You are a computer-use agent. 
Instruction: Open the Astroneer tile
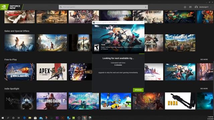[84, 101]
